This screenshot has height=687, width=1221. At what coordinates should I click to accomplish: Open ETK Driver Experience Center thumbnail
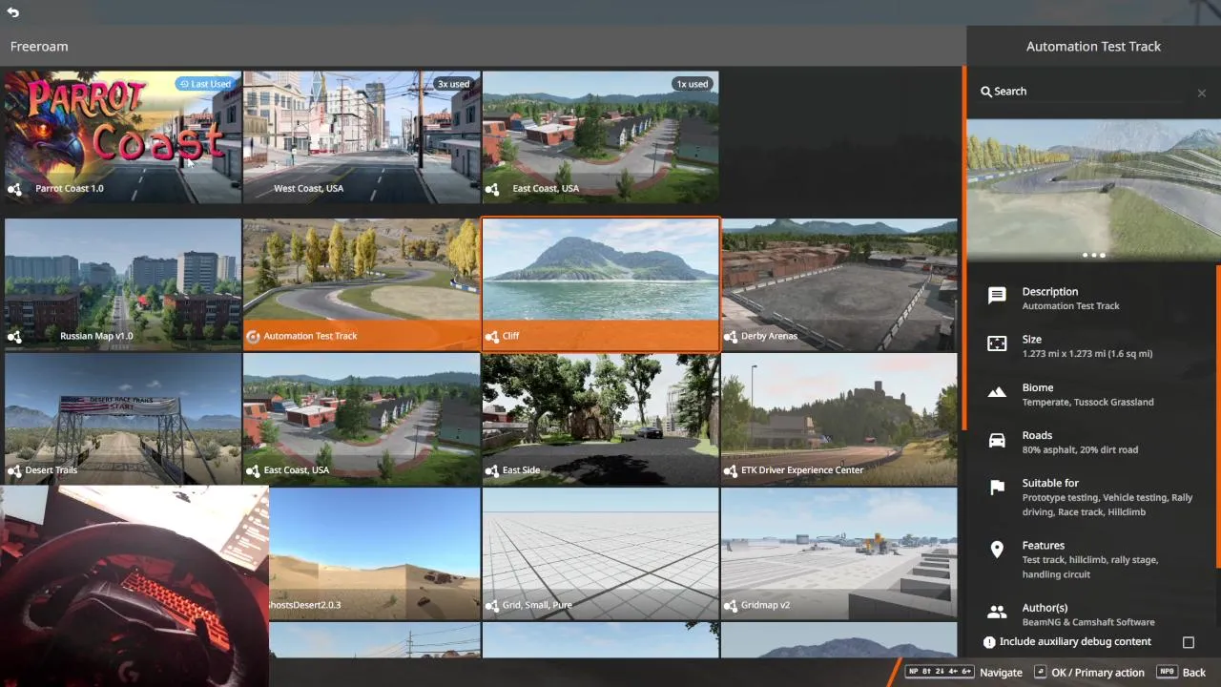point(839,419)
